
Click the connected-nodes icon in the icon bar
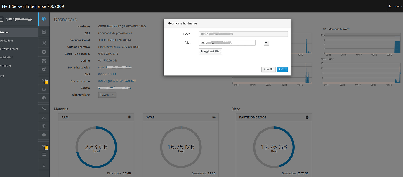tap(44, 43)
